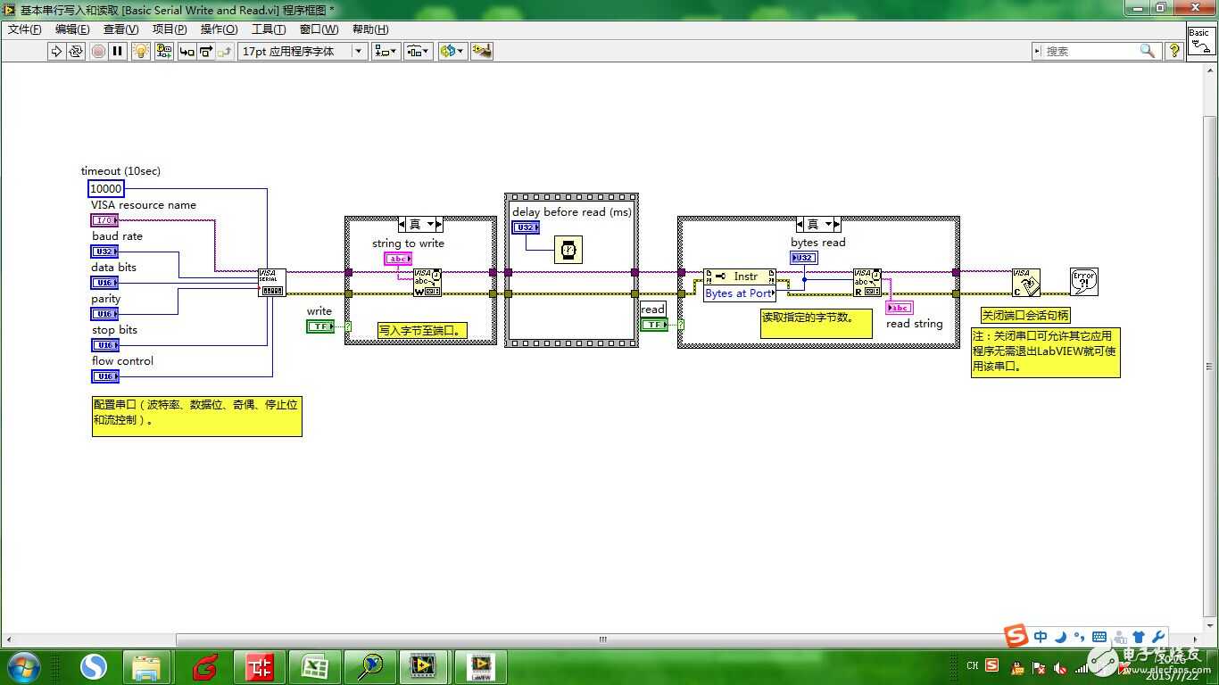1219x685 pixels.
Task: Click the 搜索 search field
Action: tap(1097, 51)
